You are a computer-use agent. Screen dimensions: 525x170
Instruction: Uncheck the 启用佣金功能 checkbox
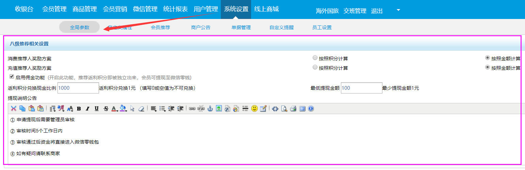coord(12,77)
